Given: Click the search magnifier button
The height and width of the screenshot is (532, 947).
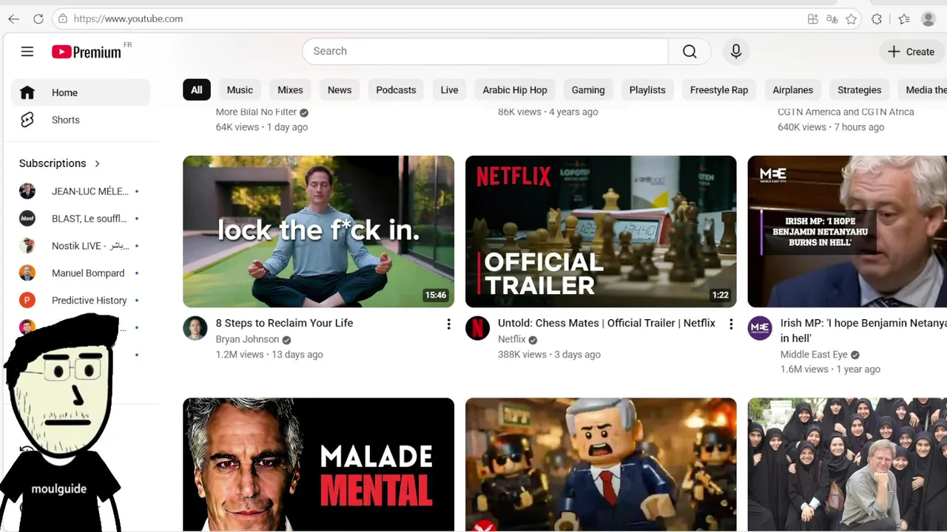Looking at the screenshot, I should (690, 51).
